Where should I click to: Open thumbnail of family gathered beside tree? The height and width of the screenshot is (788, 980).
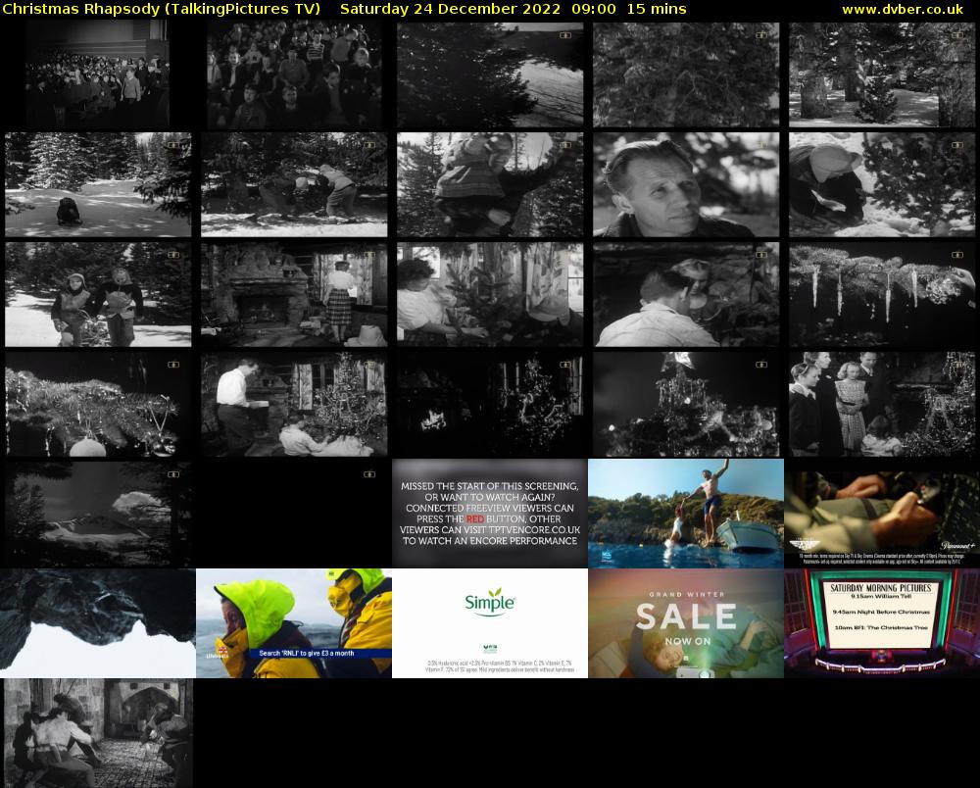(x=882, y=405)
